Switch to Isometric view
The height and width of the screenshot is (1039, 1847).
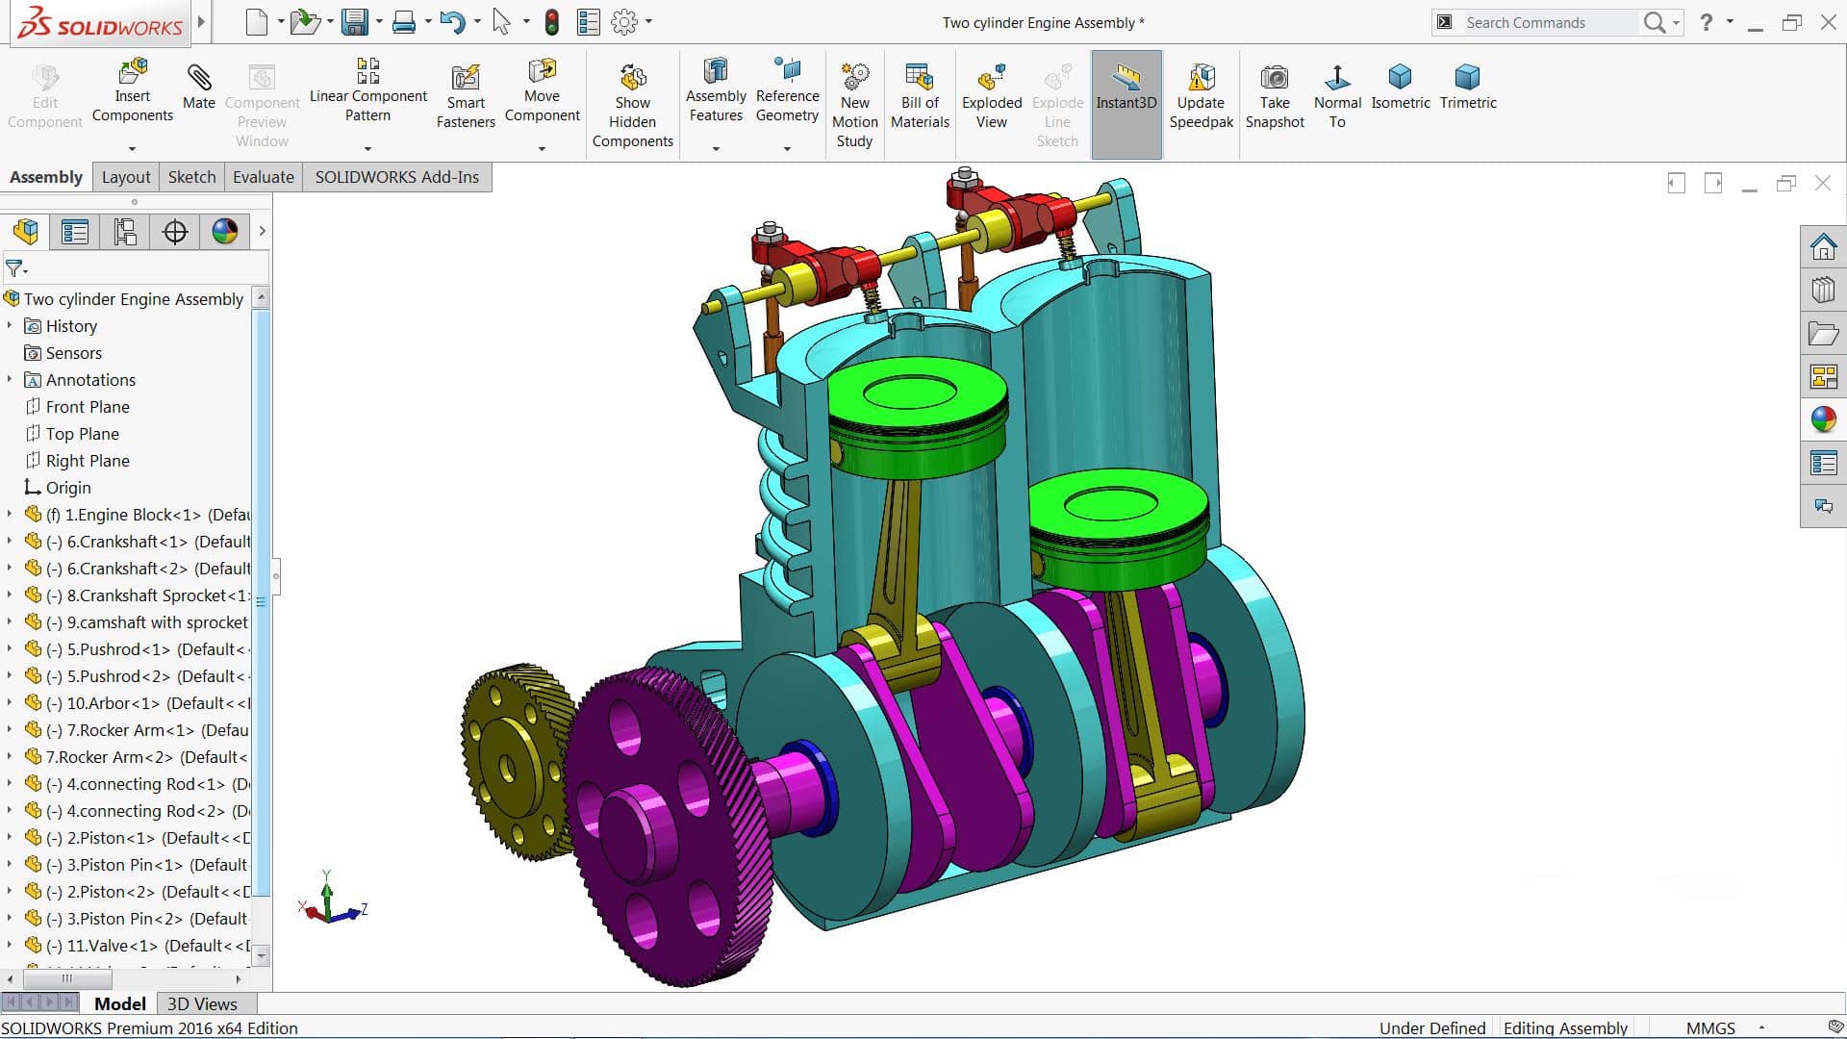tap(1400, 87)
